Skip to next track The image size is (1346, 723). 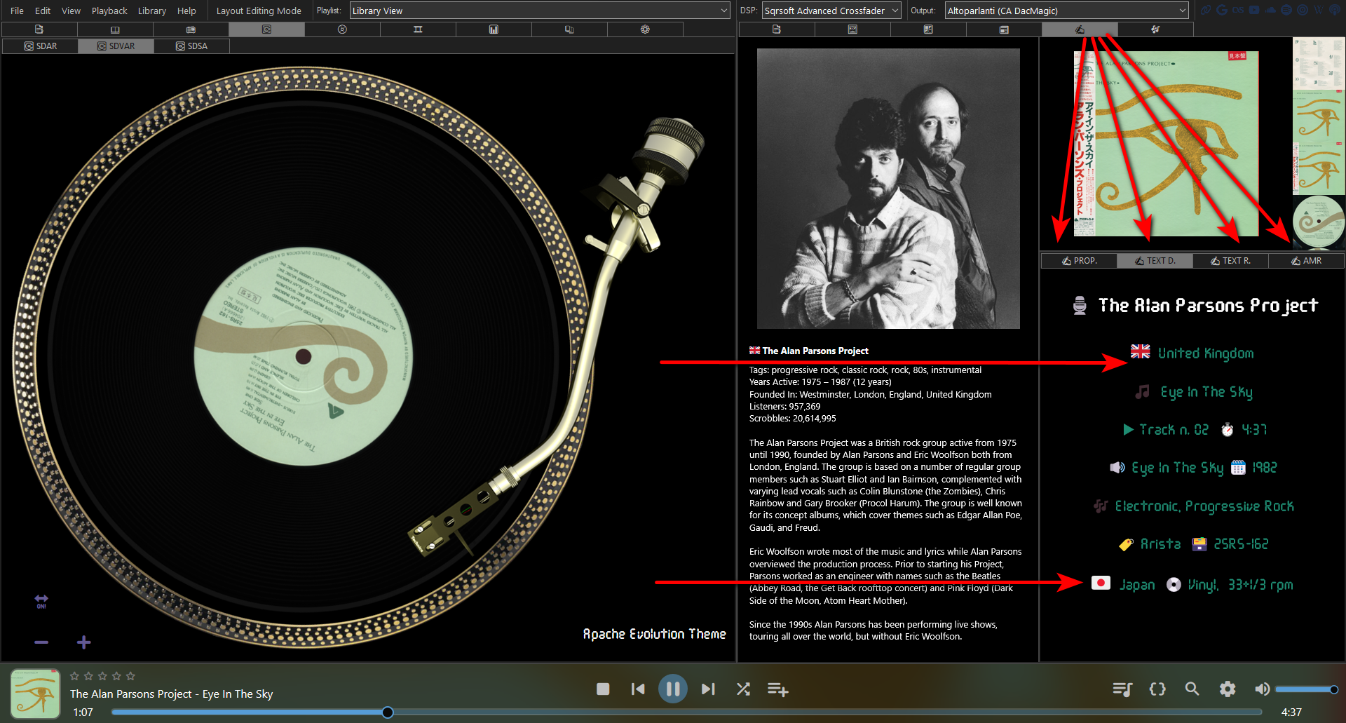click(708, 689)
